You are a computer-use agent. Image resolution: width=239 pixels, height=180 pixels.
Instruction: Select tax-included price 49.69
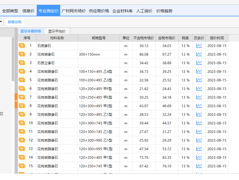pyautogui.click(x=167, y=106)
